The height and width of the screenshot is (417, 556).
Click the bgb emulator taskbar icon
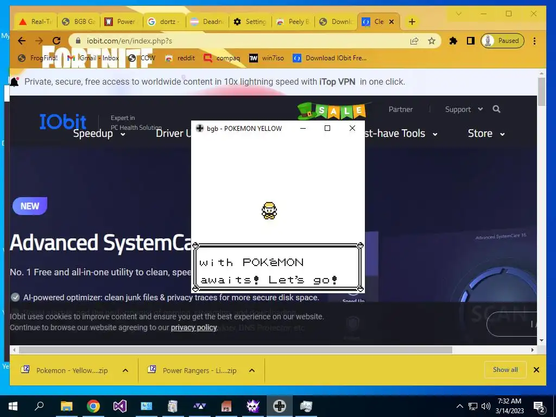280,406
